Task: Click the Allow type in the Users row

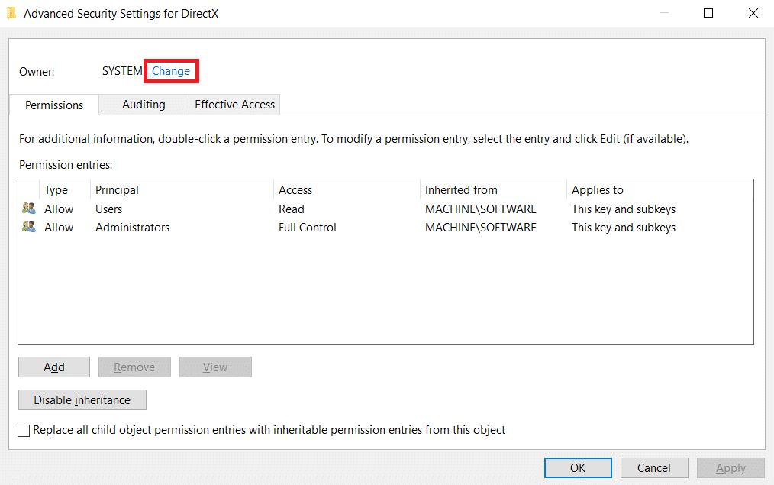Action: (59, 209)
